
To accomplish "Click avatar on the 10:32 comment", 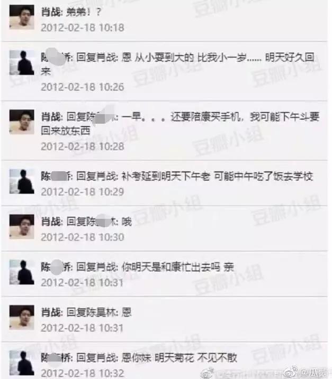I will click(22, 363).
